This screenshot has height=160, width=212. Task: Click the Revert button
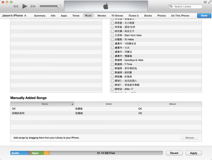pyautogui.click(x=174, y=153)
